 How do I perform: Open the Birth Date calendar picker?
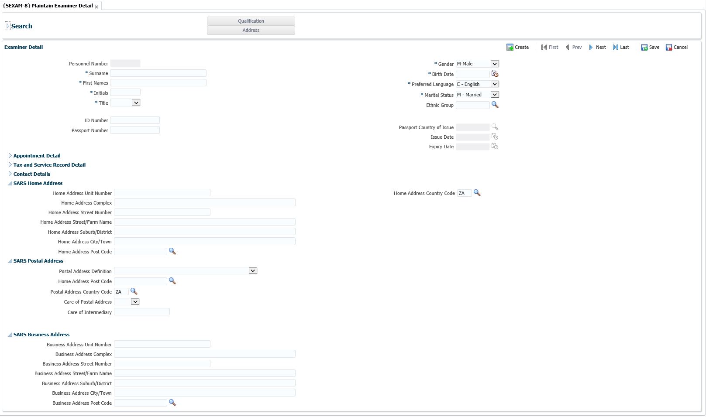[x=494, y=74]
